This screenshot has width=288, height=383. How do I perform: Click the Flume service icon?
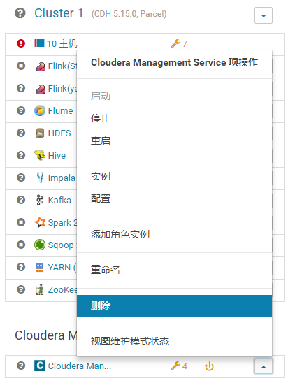tap(40, 110)
